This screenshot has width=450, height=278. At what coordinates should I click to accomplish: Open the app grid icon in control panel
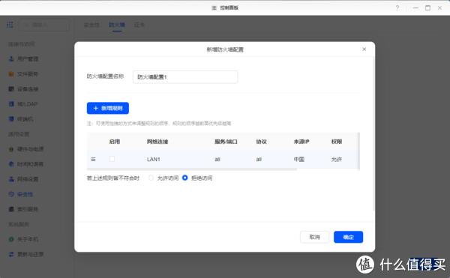[x=10, y=25]
